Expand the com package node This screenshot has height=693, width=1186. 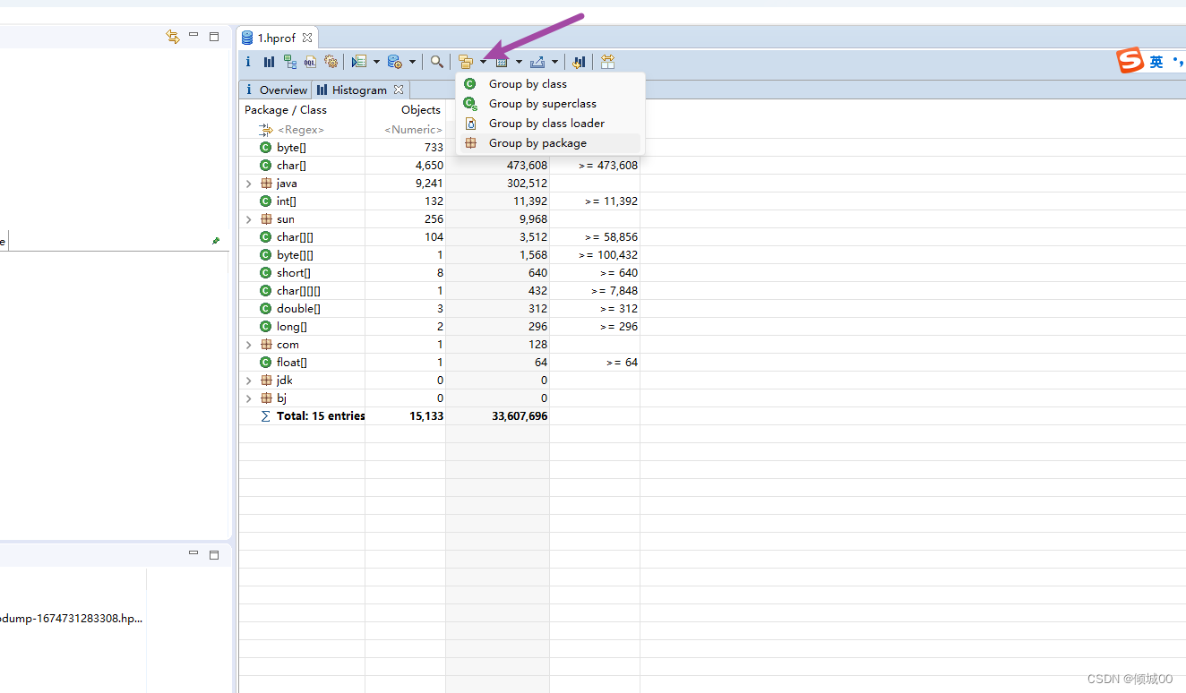[x=248, y=345]
